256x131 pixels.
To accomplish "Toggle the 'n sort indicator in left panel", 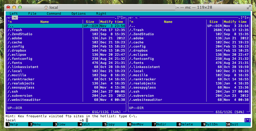I will (x=9, y=22).
